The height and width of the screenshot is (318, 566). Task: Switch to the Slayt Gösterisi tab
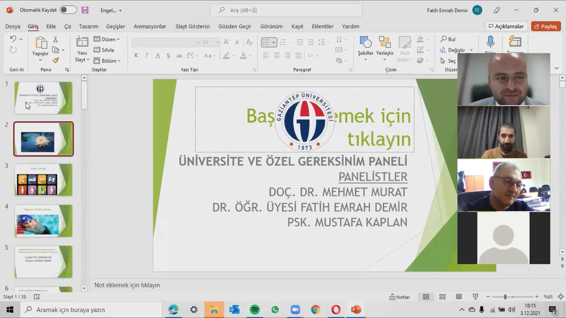coord(192,26)
